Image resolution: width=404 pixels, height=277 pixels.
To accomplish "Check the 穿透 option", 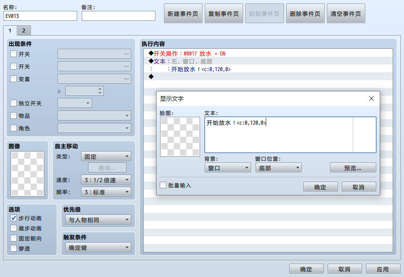I will 13,248.
